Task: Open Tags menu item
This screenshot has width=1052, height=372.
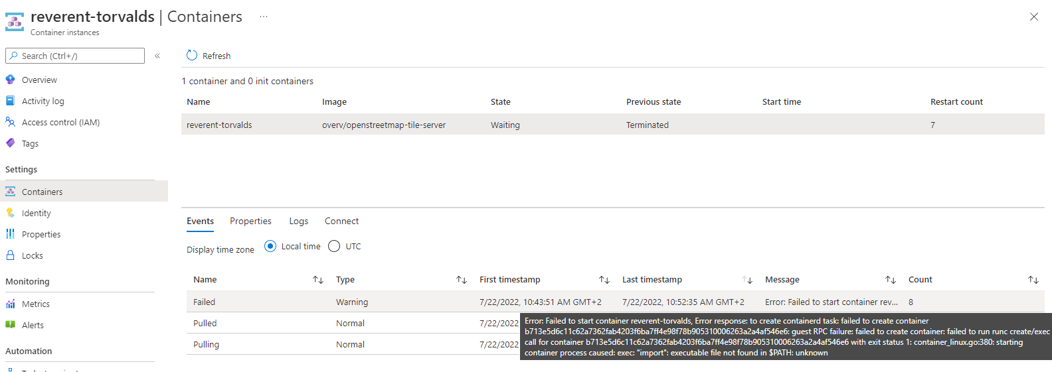Action: pos(30,143)
